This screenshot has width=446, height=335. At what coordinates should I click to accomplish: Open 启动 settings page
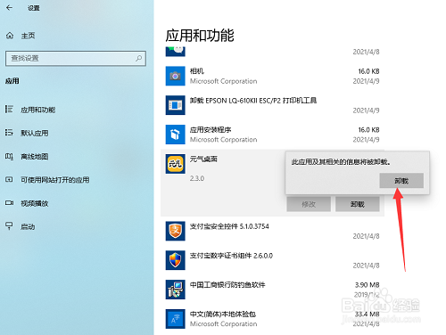pyautogui.click(x=28, y=226)
